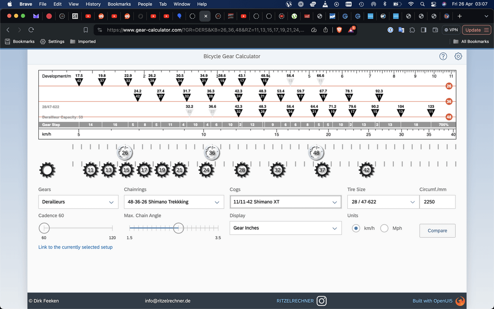Select the 11-tooth cog sprocket
The width and height of the screenshot is (494, 309).
(x=91, y=170)
